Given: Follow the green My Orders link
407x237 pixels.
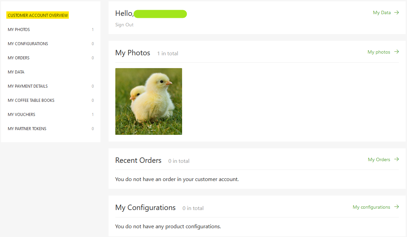Looking at the screenshot, I should [379, 159].
